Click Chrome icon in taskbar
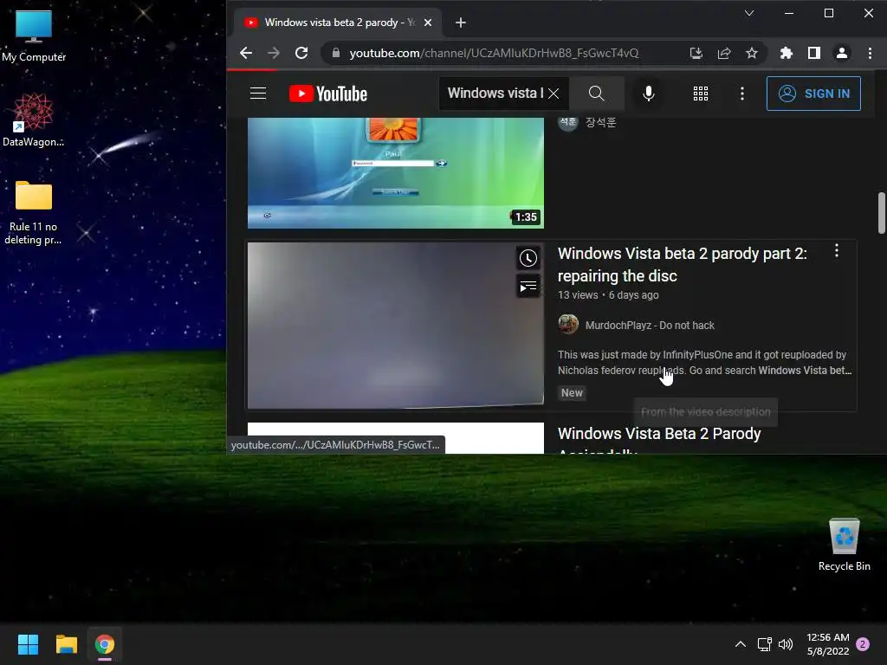 pos(105,644)
